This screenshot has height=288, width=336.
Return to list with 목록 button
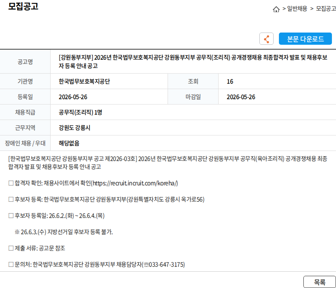(320, 282)
